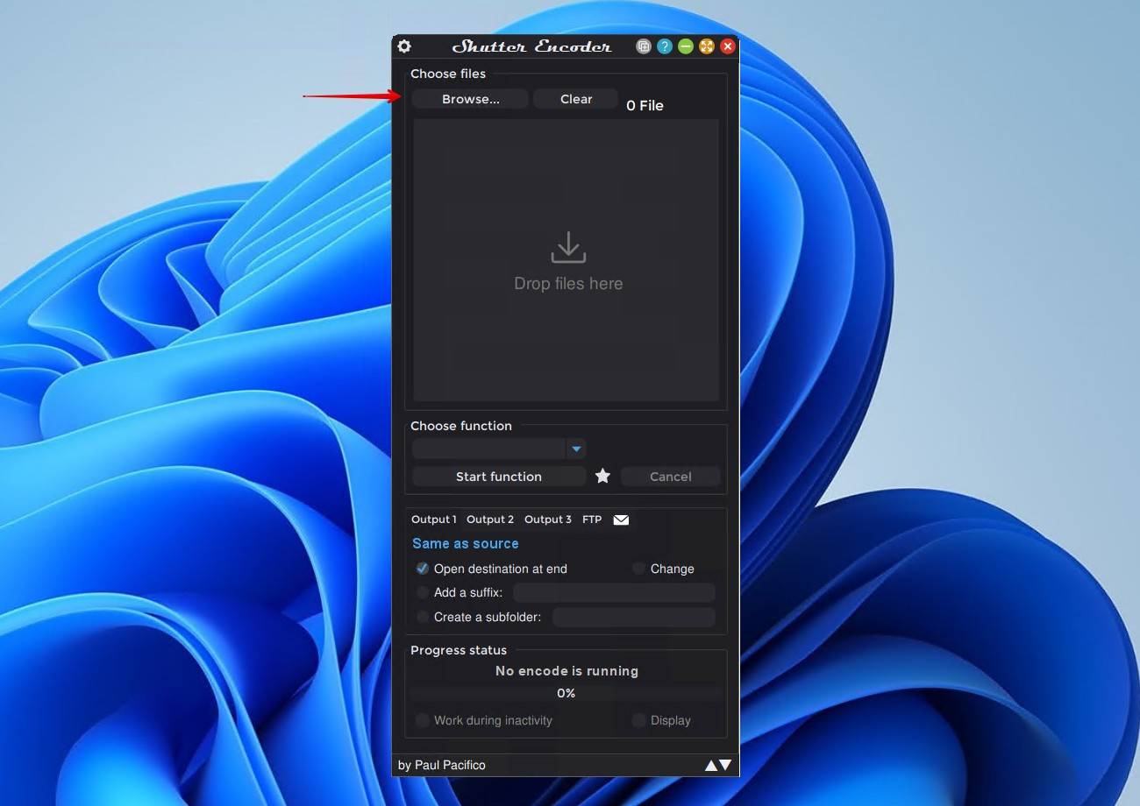1140x806 pixels.
Task: Toggle the Display checkbox
Action: tap(639, 720)
